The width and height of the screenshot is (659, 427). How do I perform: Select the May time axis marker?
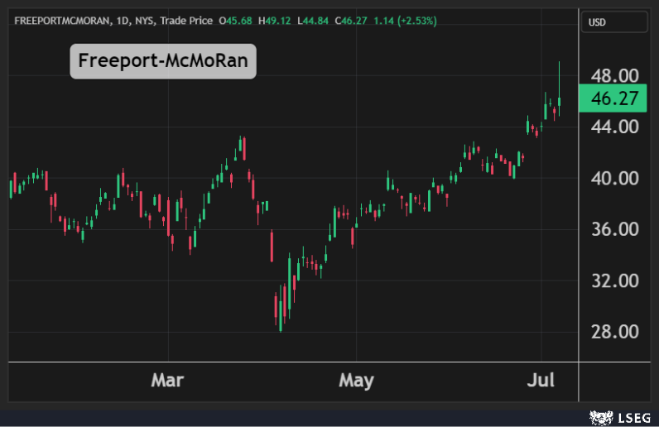pyautogui.click(x=356, y=381)
